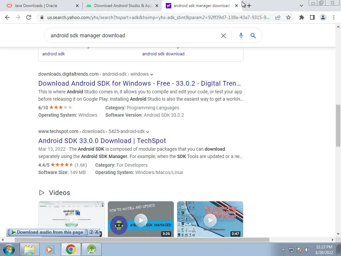Viewport: 341px width, 256px height.
Task: Open the Action Center flag icon
Action: pyautogui.click(x=299, y=250)
